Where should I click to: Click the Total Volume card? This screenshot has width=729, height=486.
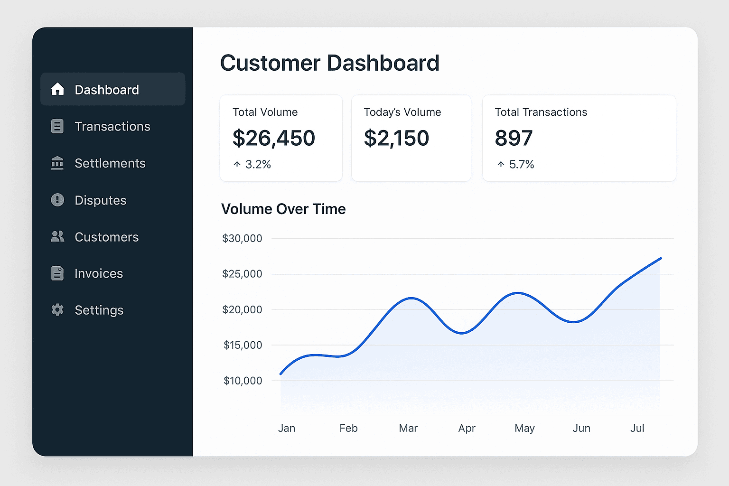pyautogui.click(x=281, y=138)
